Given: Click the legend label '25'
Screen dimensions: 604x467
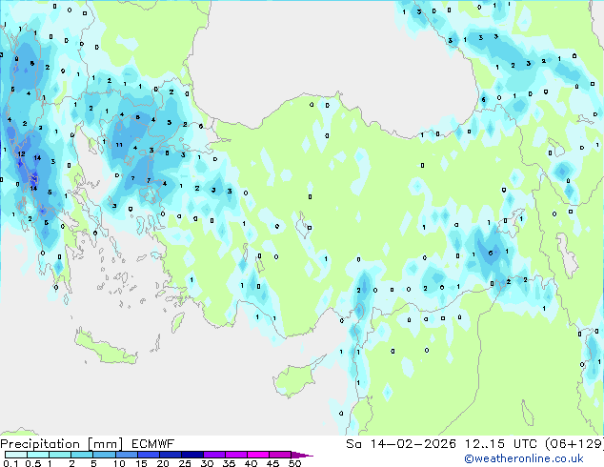Looking at the screenshot, I should (x=185, y=463).
